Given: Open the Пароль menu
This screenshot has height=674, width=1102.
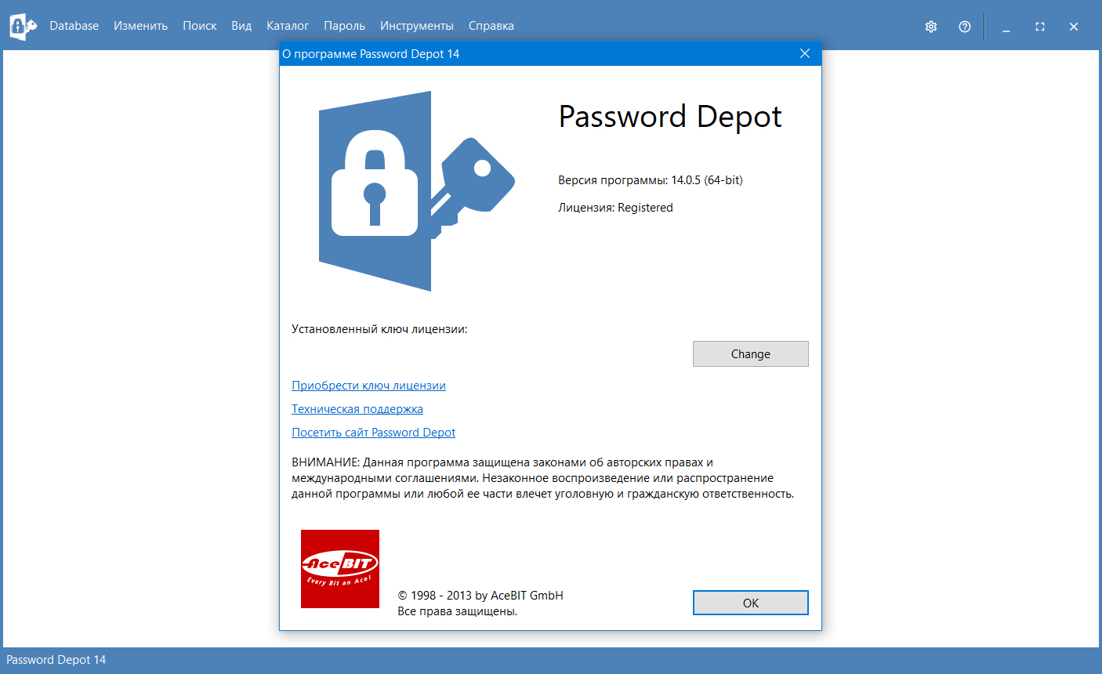Looking at the screenshot, I should [345, 26].
